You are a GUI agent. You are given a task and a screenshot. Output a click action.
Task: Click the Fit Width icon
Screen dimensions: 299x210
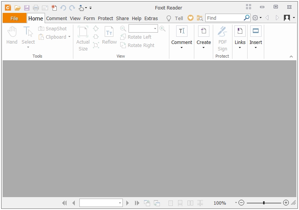96,37
